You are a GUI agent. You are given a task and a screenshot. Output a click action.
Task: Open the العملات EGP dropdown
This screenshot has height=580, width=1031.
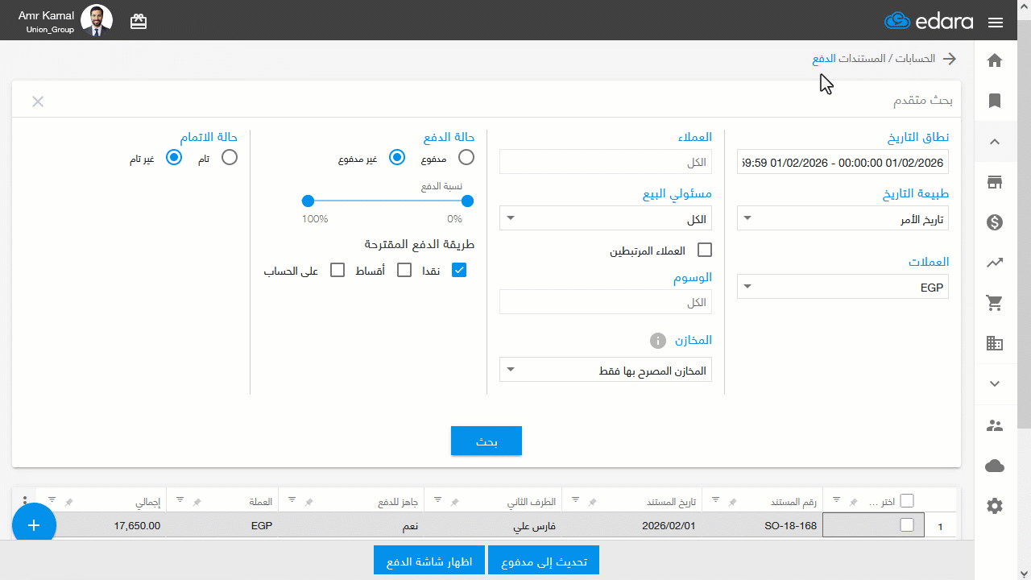[843, 287]
